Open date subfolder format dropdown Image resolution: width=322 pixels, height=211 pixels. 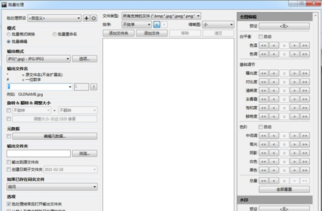coord(70,170)
